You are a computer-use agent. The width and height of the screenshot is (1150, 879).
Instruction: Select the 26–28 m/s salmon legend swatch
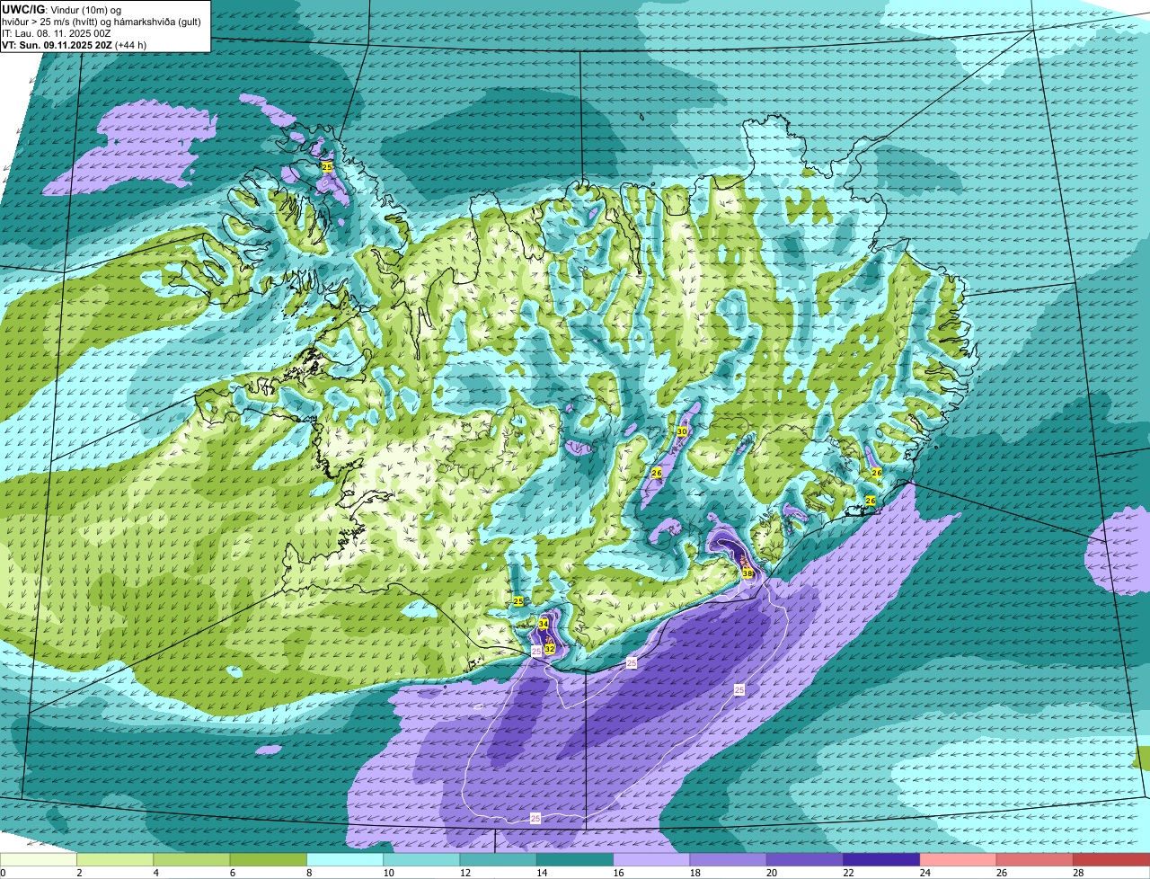[x=1035, y=860]
